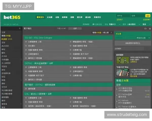Image resolution: width=152 pixels, height=121 pixels.
Task: Click the square icon beside first blood 地圖1 under LOL
Action: (26, 106)
